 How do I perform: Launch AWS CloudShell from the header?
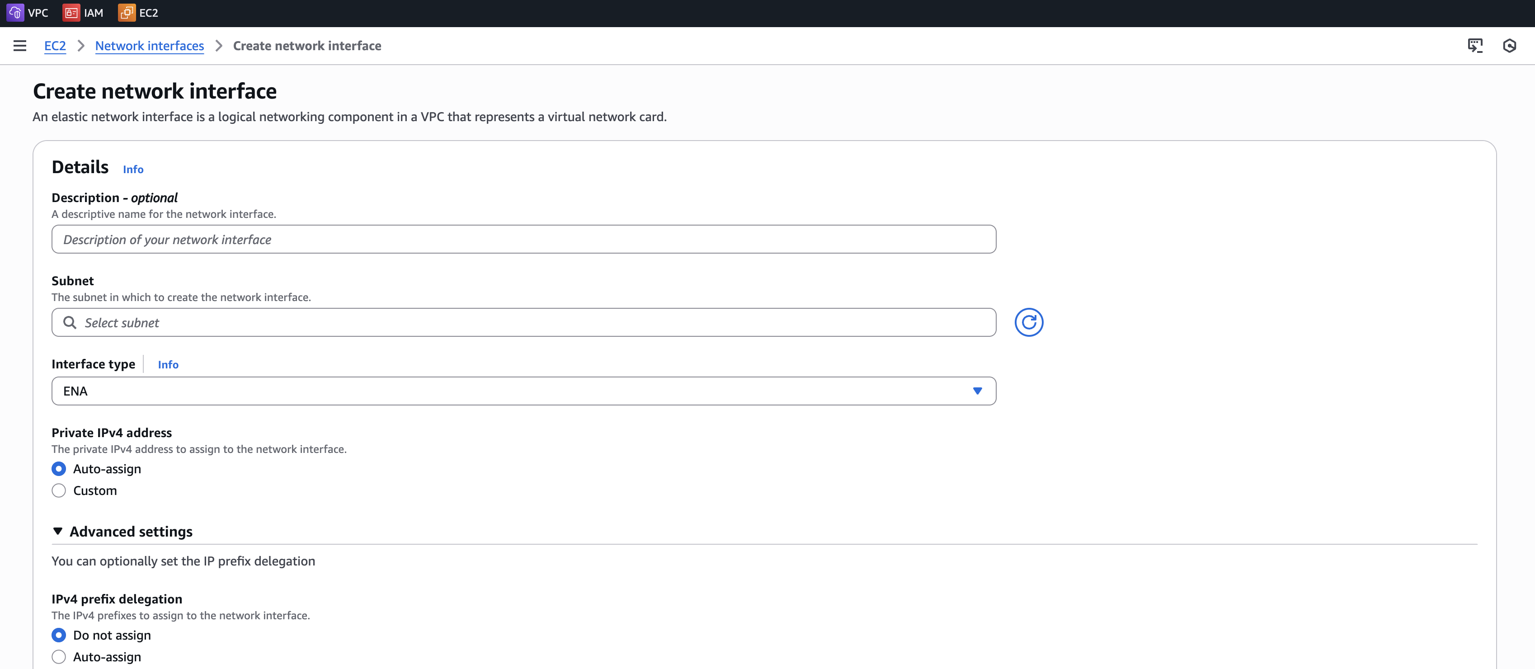click(1476, 45)
